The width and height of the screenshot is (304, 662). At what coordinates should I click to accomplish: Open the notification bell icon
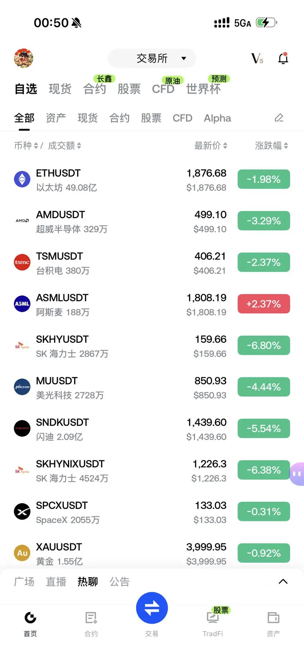click(x=283, y=58)
